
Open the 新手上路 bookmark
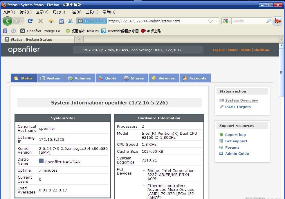151,31
